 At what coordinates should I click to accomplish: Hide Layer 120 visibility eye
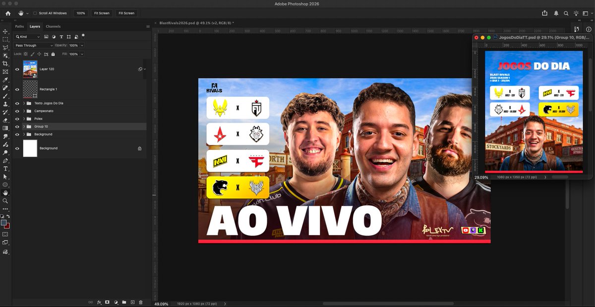point(17,69)
